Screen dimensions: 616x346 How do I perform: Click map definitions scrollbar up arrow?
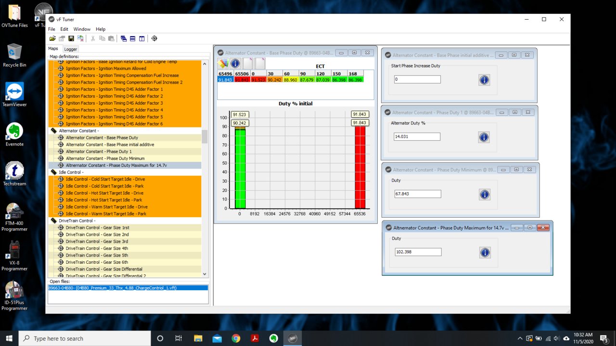click(205, 63)
